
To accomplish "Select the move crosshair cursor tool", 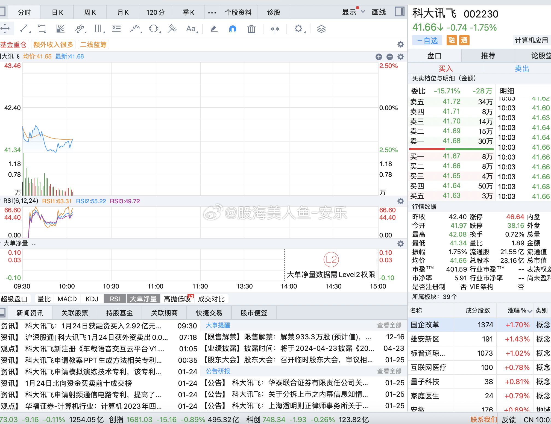I will pos(5,28).
